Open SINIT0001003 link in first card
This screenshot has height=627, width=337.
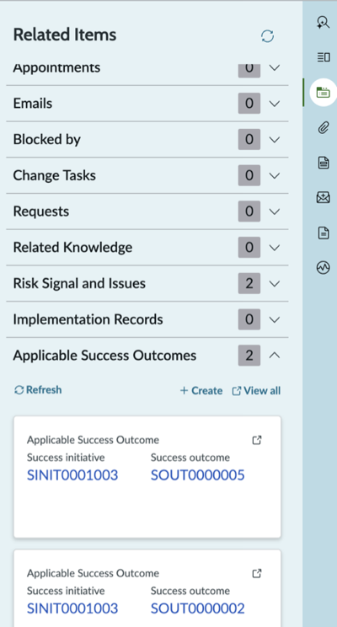[72, 475]
